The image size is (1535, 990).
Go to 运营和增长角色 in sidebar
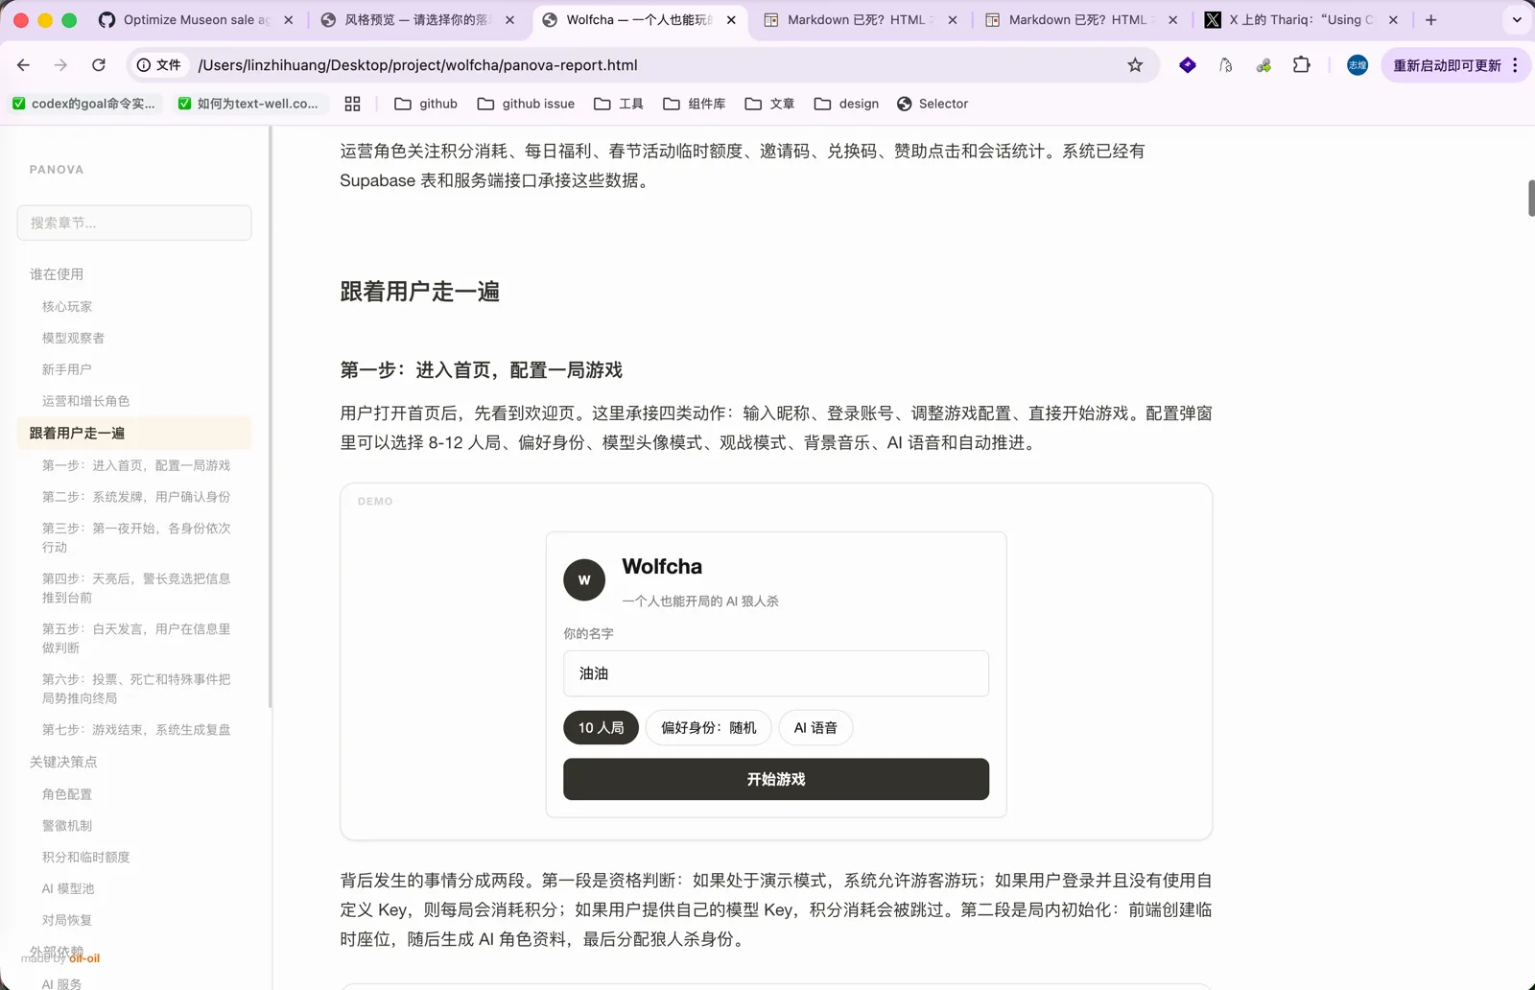pos(85,401)
